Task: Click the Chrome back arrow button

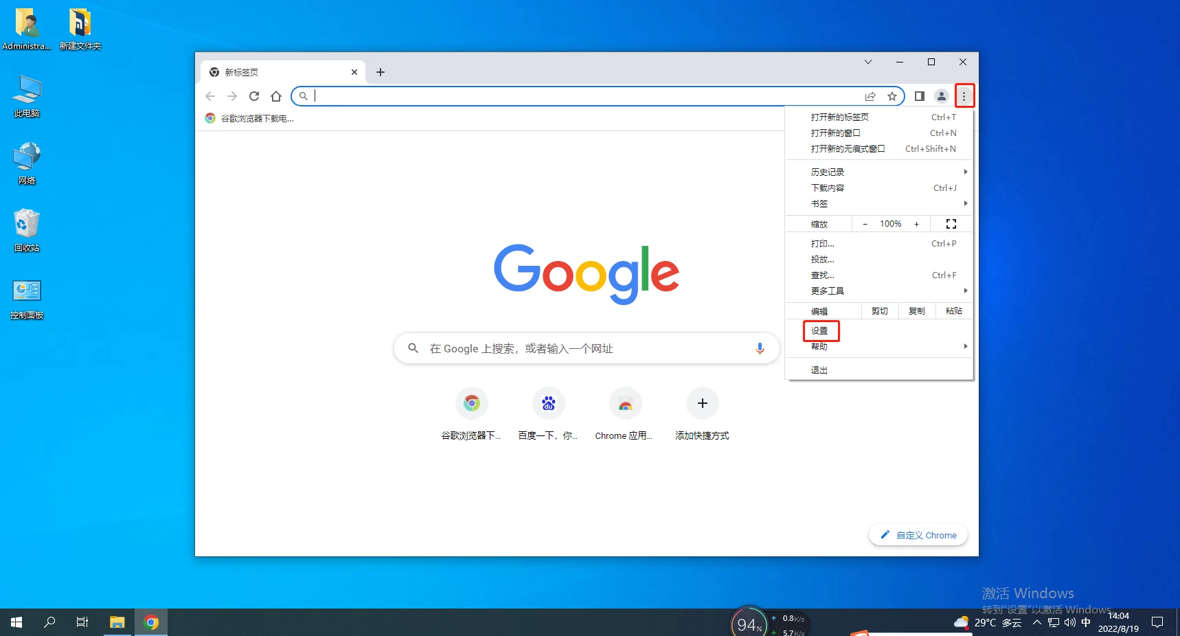Action: (x=210, y=96)
